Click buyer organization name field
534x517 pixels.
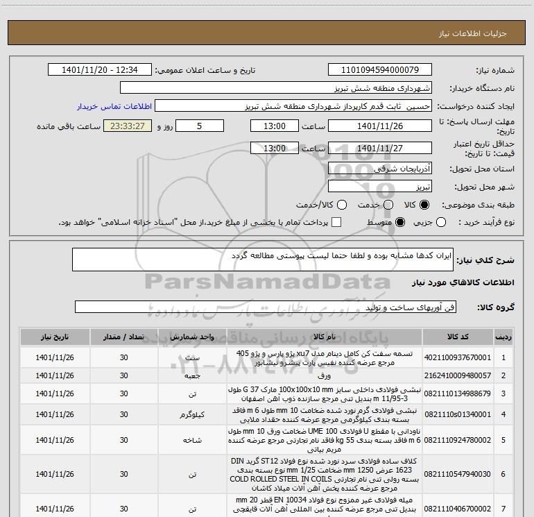click(x=276, y=88)
